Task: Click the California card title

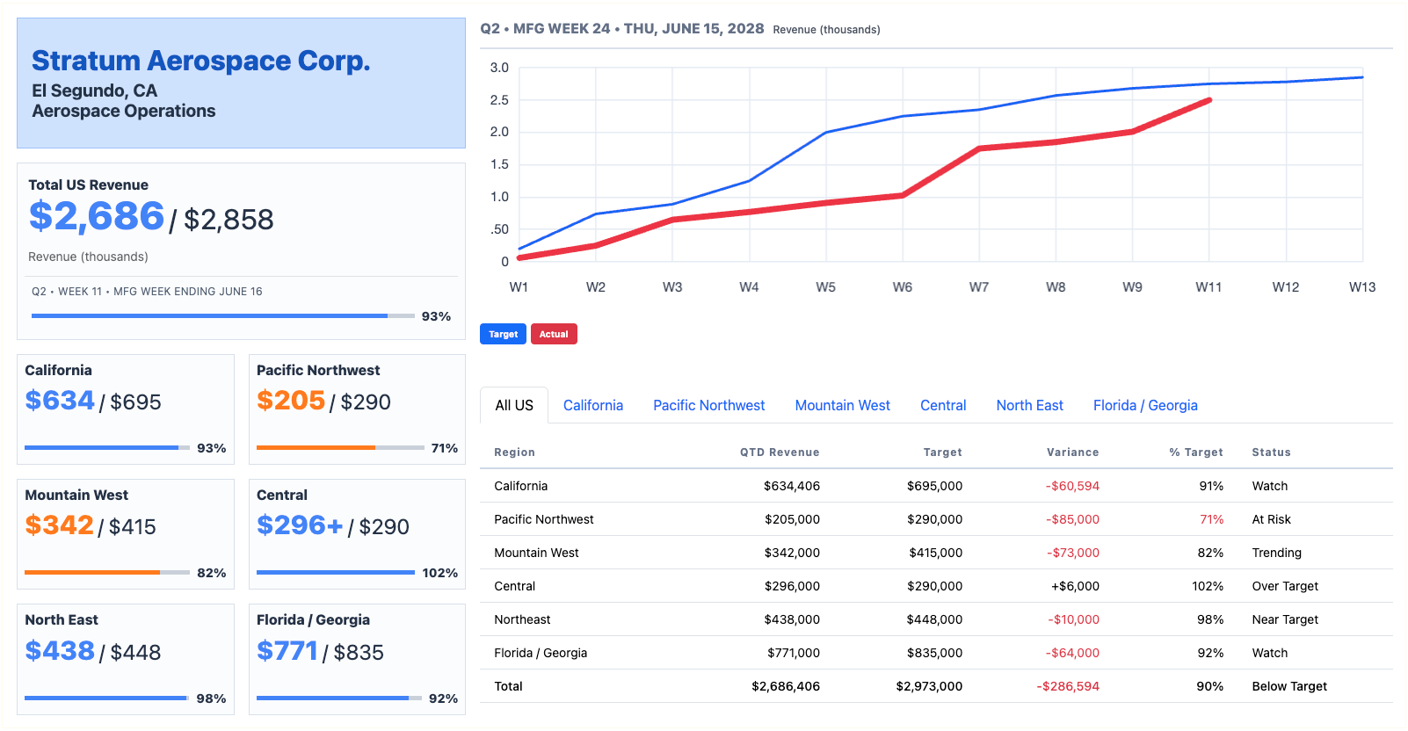Action: (x=58, y=370)
